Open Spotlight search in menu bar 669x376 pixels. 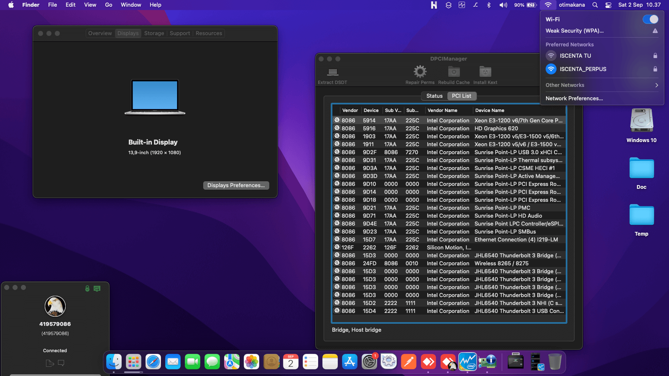click(x=595, y=5)
